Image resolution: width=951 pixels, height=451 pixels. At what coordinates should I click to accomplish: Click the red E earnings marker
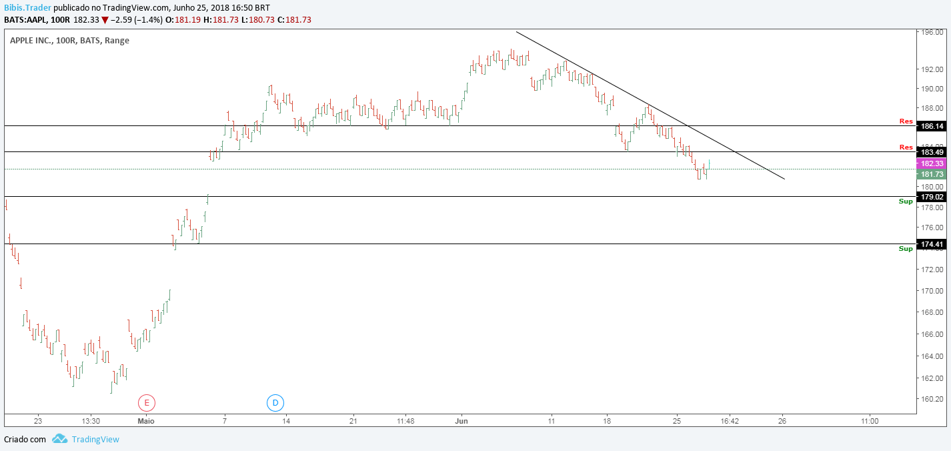pyautogui.click(x=146, y=403)
